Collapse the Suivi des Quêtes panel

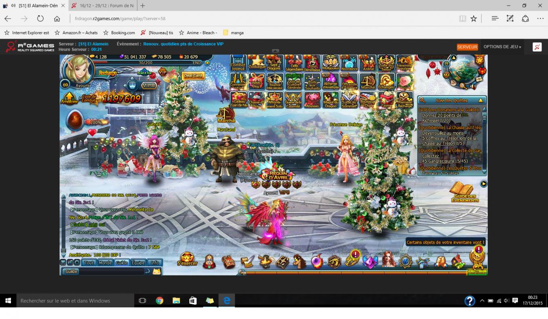[481, 100]
